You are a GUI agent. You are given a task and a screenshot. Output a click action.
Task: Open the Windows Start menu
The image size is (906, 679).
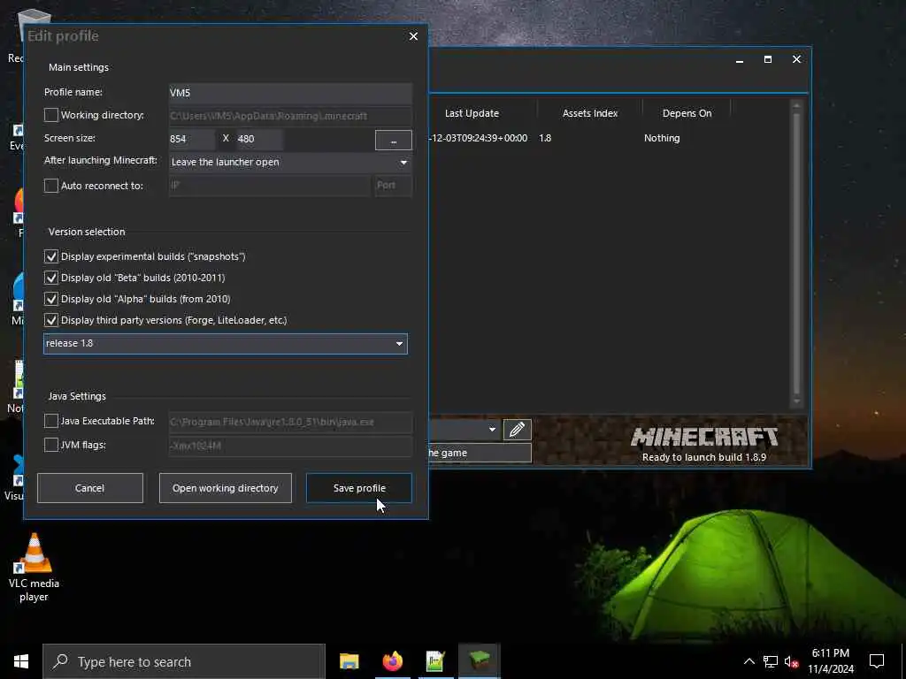tap(21, 661)
